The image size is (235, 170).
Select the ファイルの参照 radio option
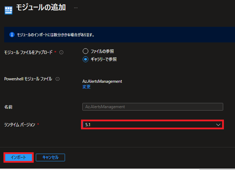pyautogui.click(x=86, y=51)
